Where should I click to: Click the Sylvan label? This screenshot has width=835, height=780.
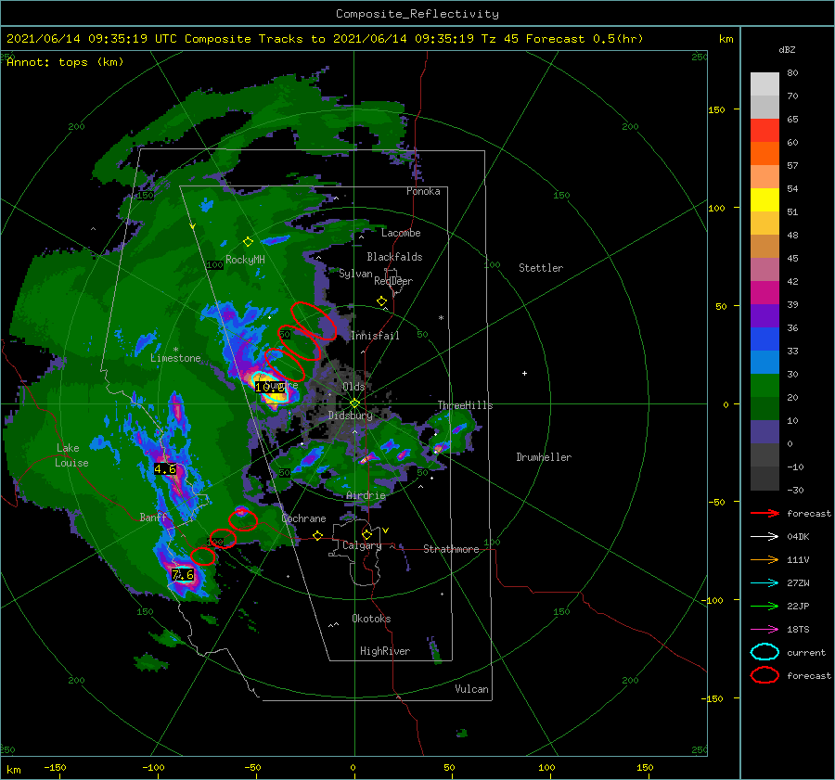(355, 275)
